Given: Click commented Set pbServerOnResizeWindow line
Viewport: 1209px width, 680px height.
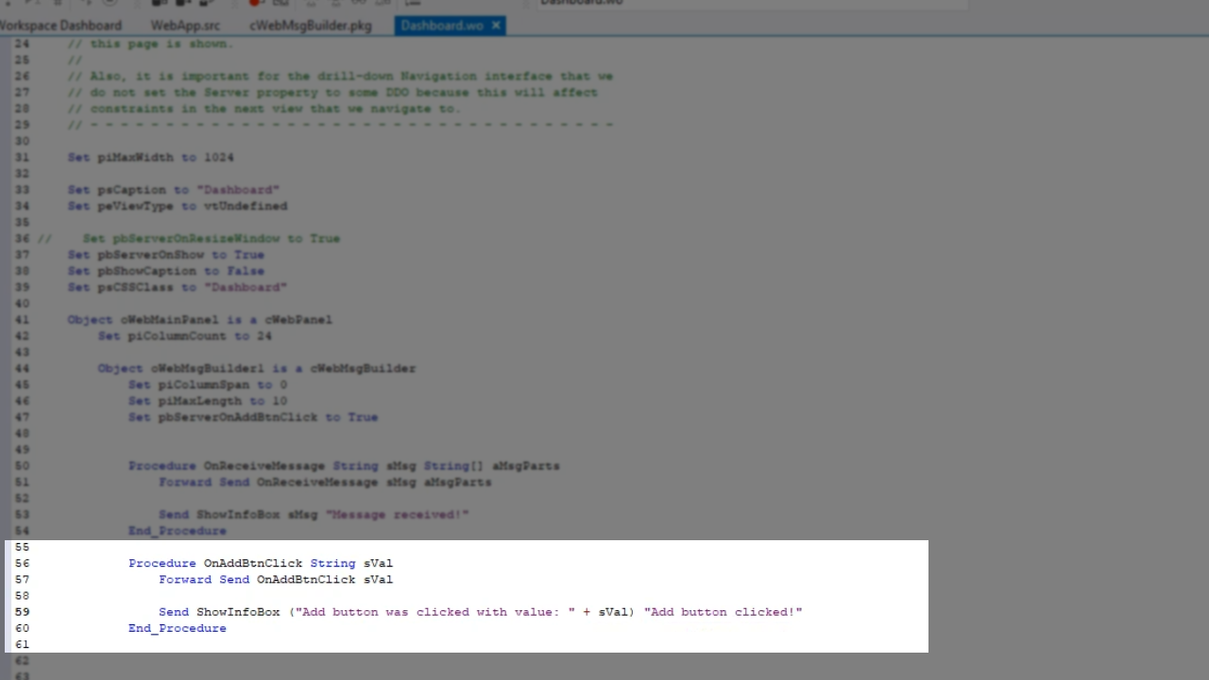Looking at the screenshot, I should point(189,239).
